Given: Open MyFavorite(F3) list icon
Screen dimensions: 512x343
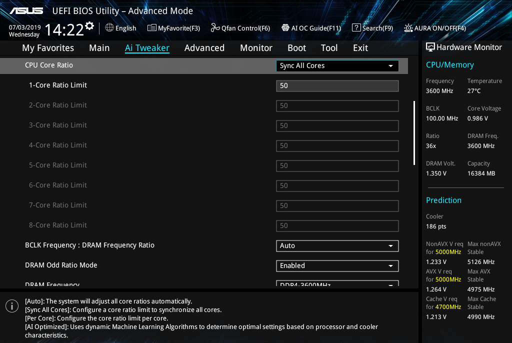Looking at the screenshot, I should pos(151,28).
